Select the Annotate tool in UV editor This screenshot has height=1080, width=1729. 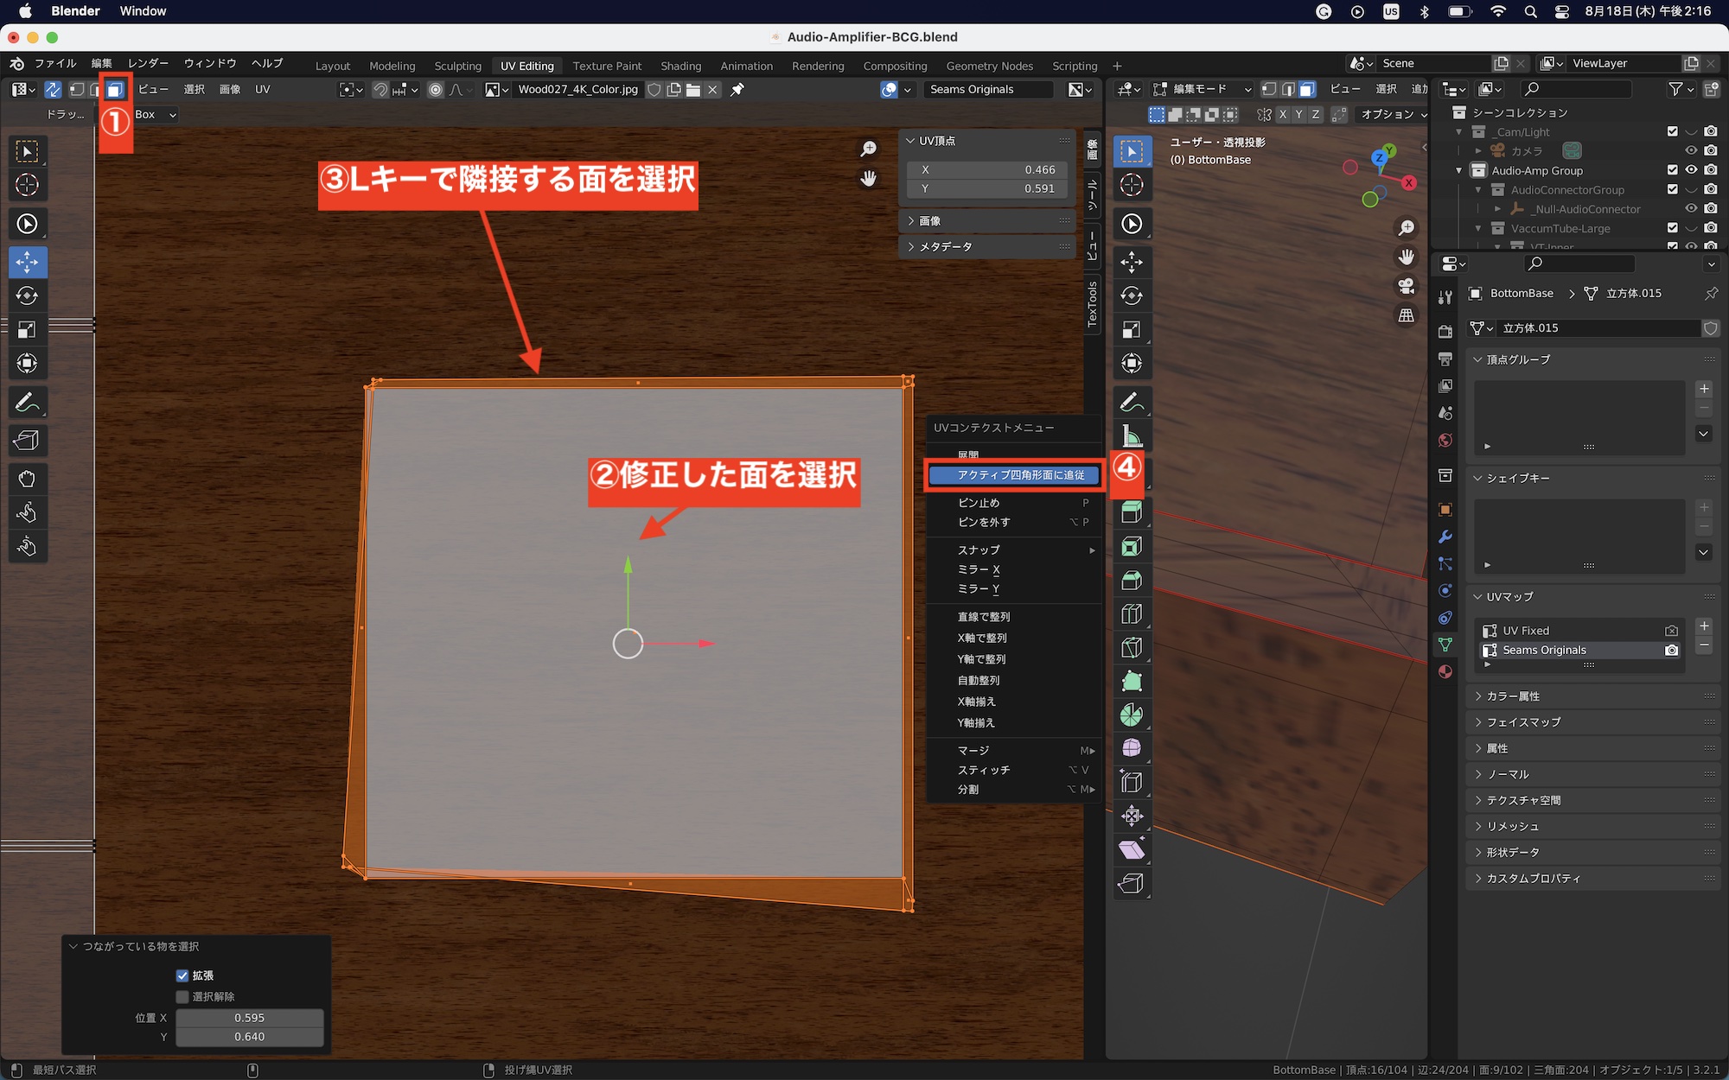tap(27, 403)
